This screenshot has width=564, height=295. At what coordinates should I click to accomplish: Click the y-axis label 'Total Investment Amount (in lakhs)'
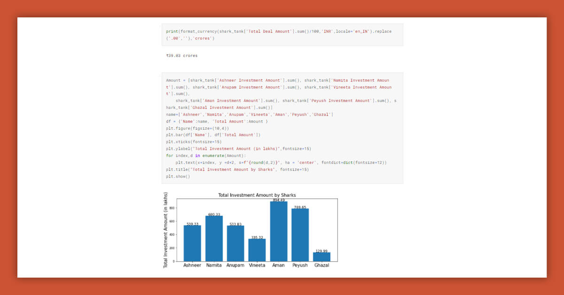[165, 230]
